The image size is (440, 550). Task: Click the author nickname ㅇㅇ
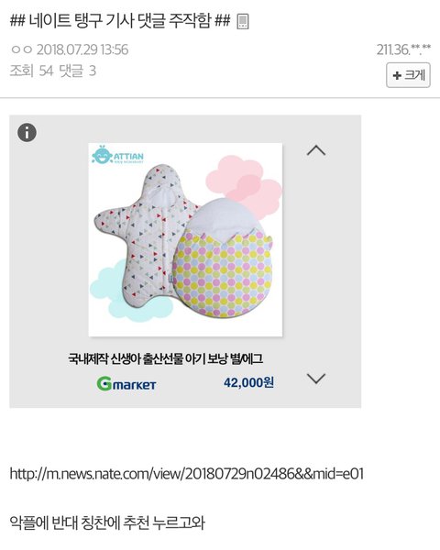22,49
